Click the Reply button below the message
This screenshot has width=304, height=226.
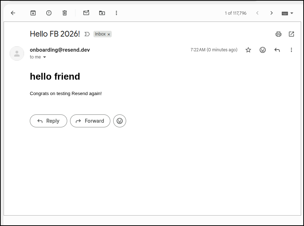click(x=48, y=121)
